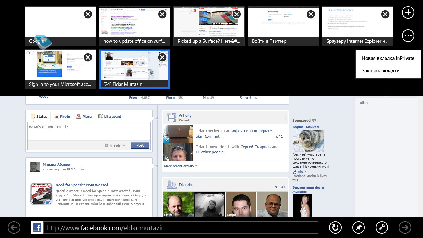Select 'Новая вкладка InPrivate' menu item
Image resolution: width=423 pixels, height=238 pixels.
388,58
